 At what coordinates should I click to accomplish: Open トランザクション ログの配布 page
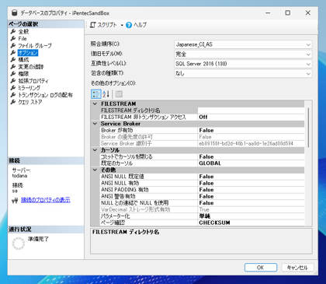[45, 95]
